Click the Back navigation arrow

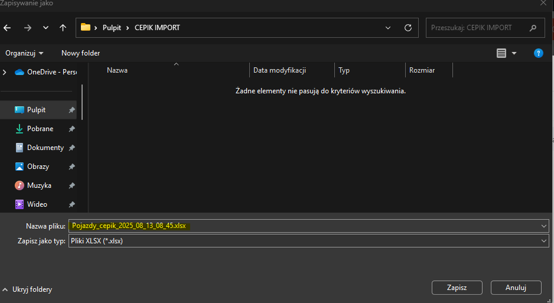(8, 28)
